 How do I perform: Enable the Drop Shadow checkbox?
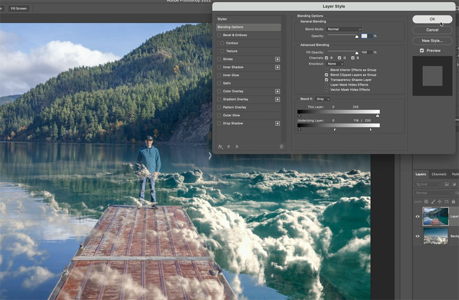pyautogui.click(x=219, y=123)
